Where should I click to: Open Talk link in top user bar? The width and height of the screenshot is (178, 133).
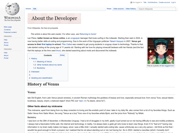tap(145, 2)
